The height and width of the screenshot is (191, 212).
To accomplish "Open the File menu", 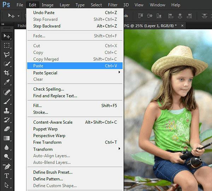I will (20, 5).
